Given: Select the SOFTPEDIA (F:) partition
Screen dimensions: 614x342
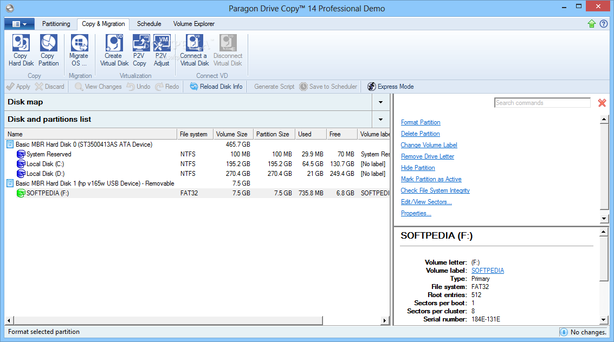Looking at the screenshot, I should 197,193.
